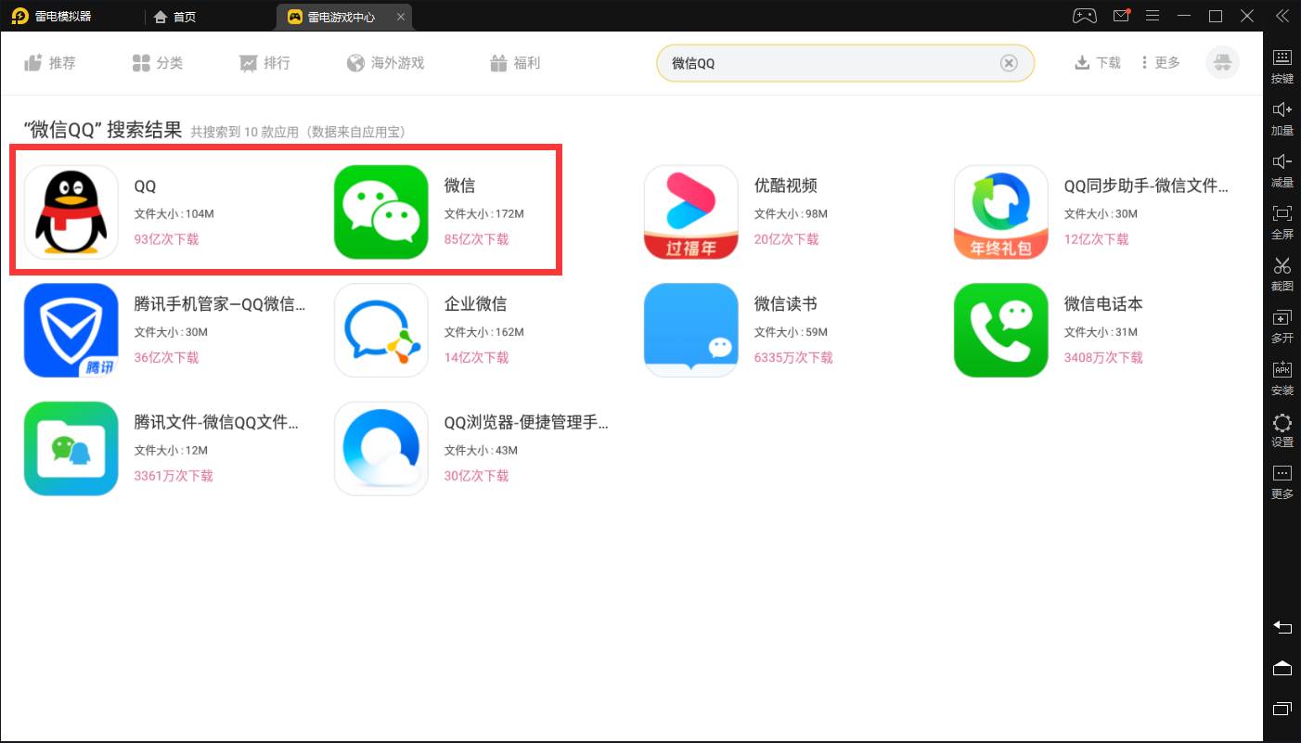Expand the 更多 menu in the top bar
This screenshot has width=1301, height=743.
(x=1160, y=63)
